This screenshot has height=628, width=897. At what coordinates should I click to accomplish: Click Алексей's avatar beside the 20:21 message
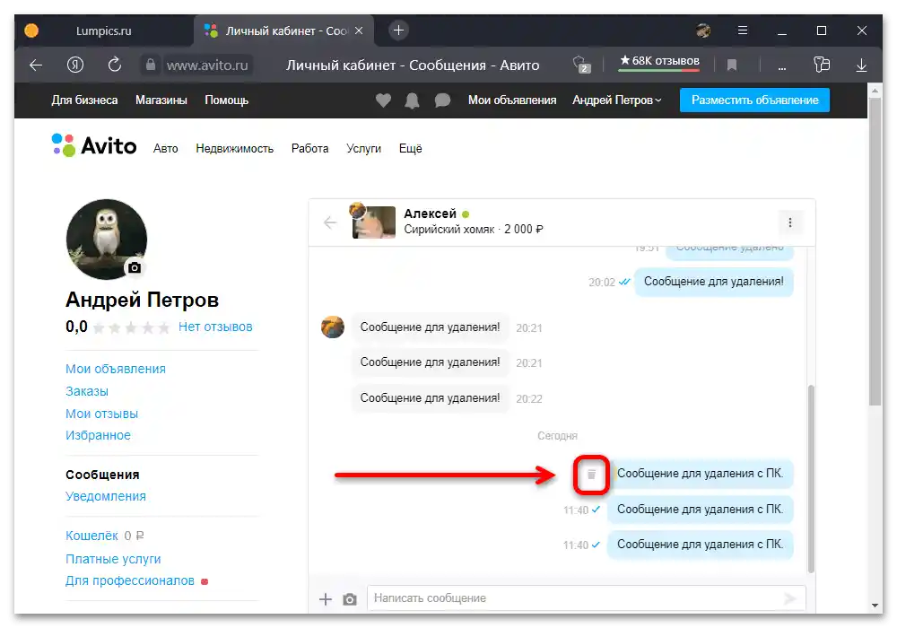[x=333, y=327]
